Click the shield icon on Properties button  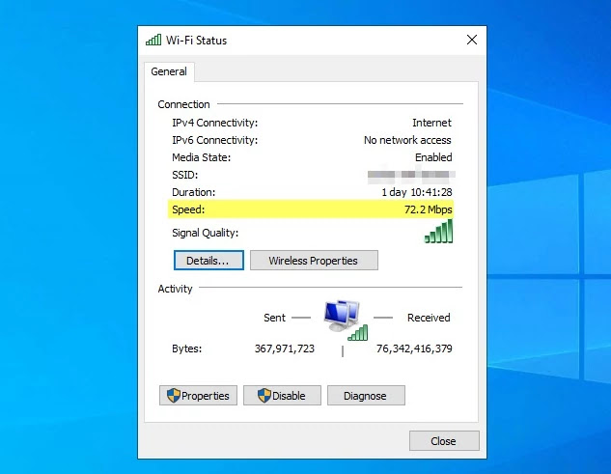point(174,395)
